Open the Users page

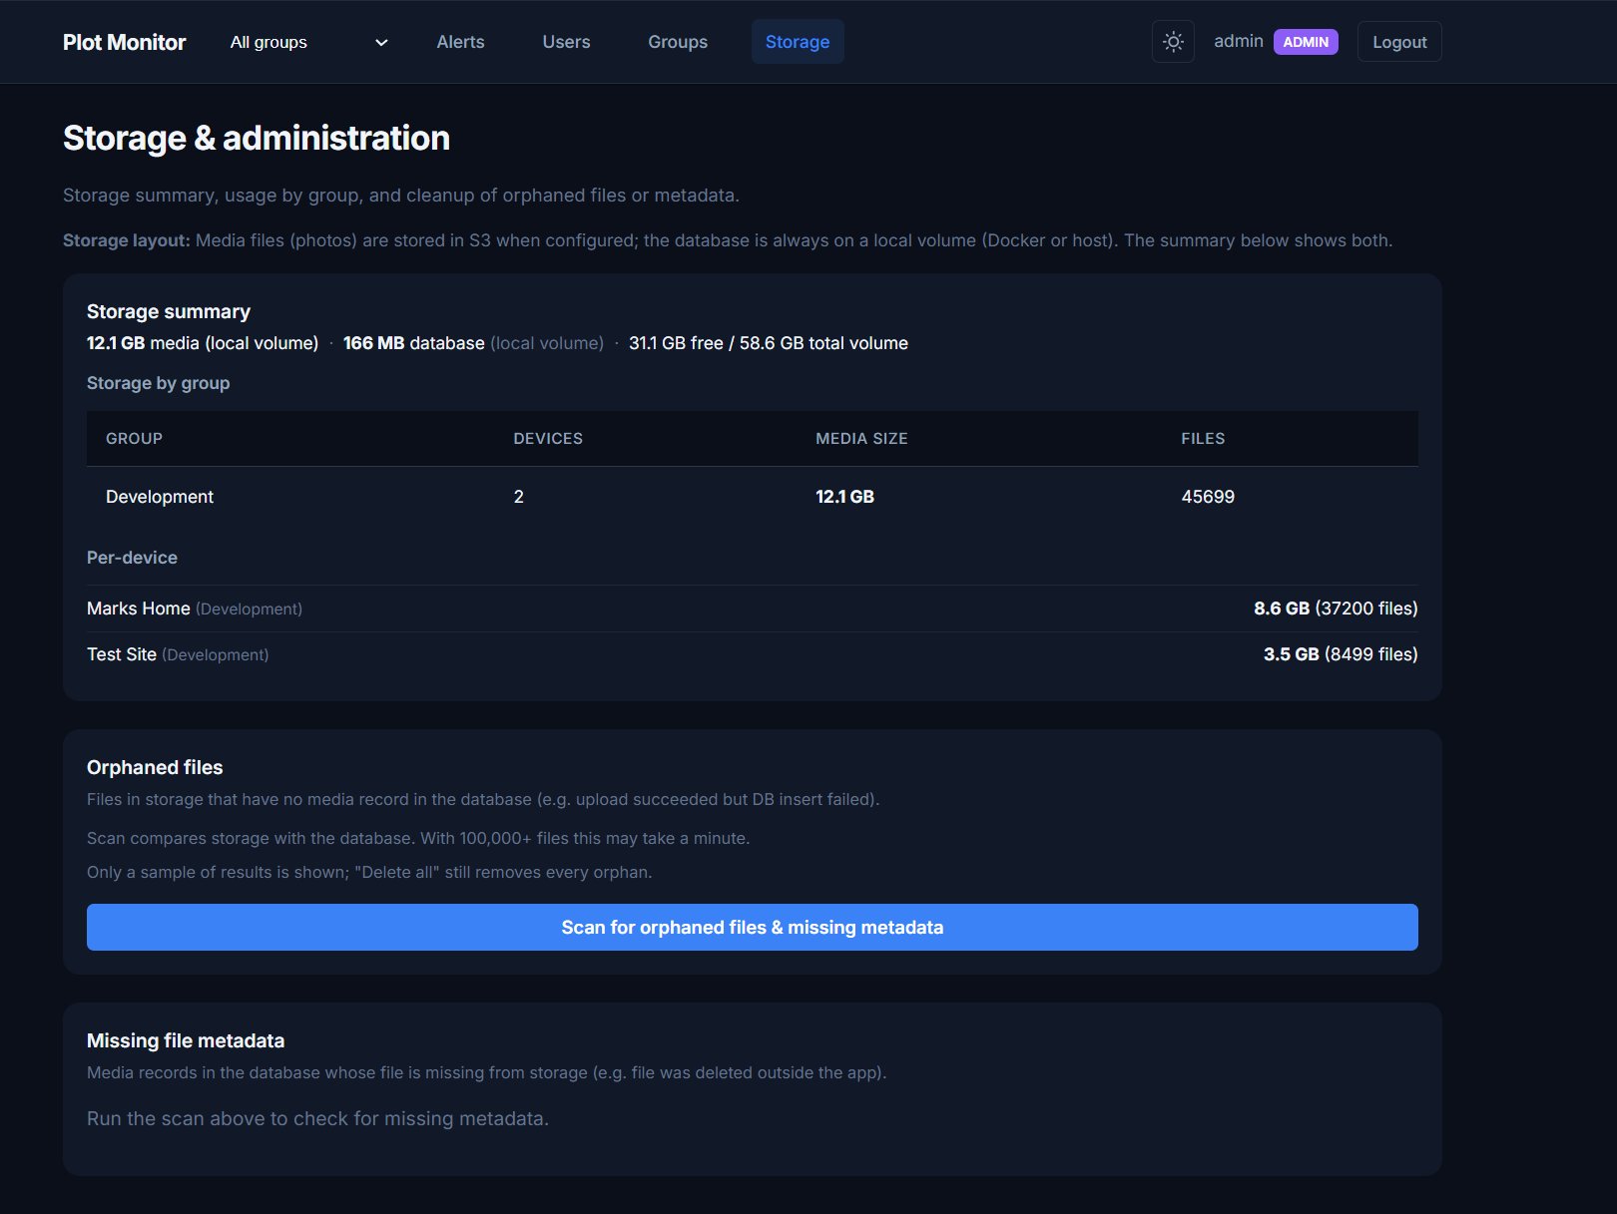click(x=566, y=42)
